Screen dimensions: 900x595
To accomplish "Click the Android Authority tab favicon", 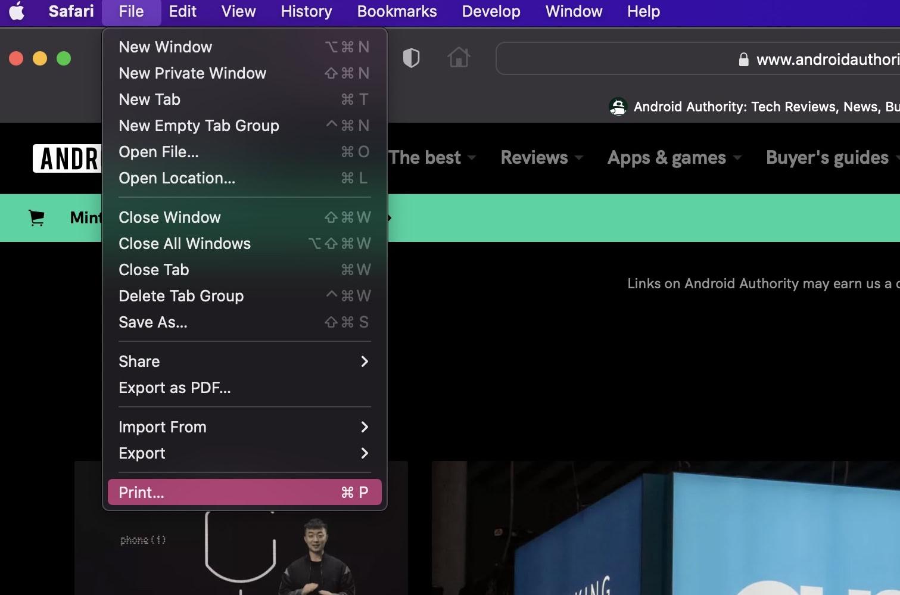I will tap(618, 107).
